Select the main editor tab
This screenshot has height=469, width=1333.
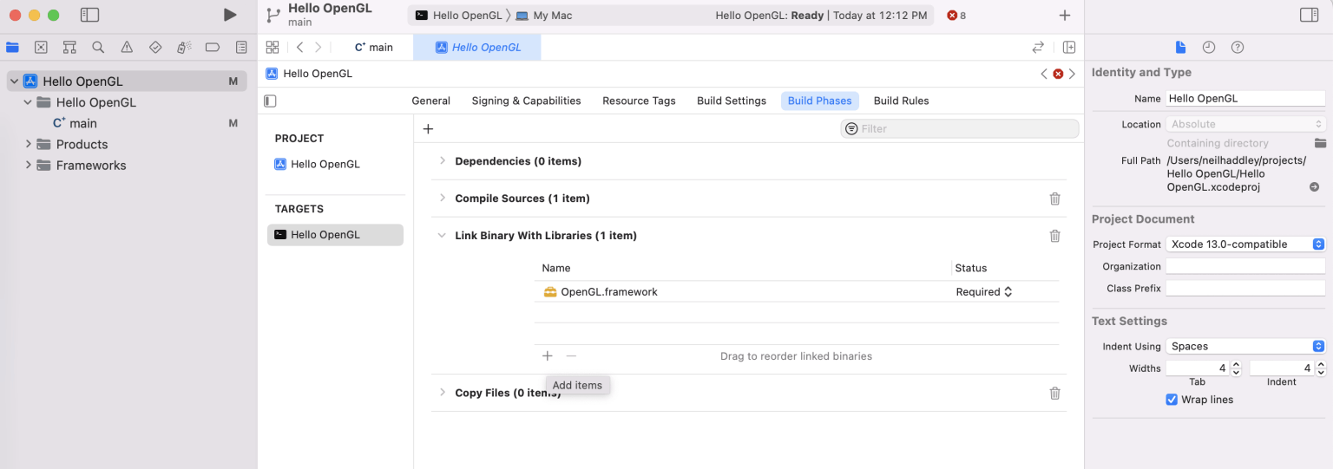[374, 48]
